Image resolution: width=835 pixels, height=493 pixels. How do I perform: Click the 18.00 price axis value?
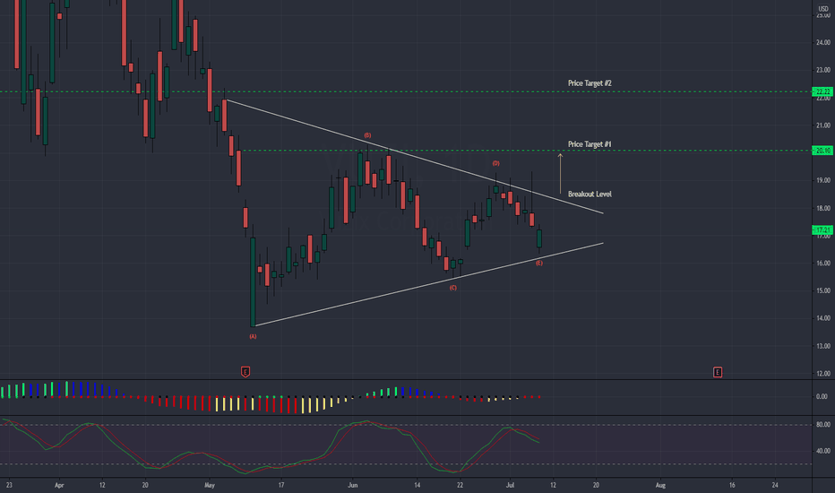[822, 208]
